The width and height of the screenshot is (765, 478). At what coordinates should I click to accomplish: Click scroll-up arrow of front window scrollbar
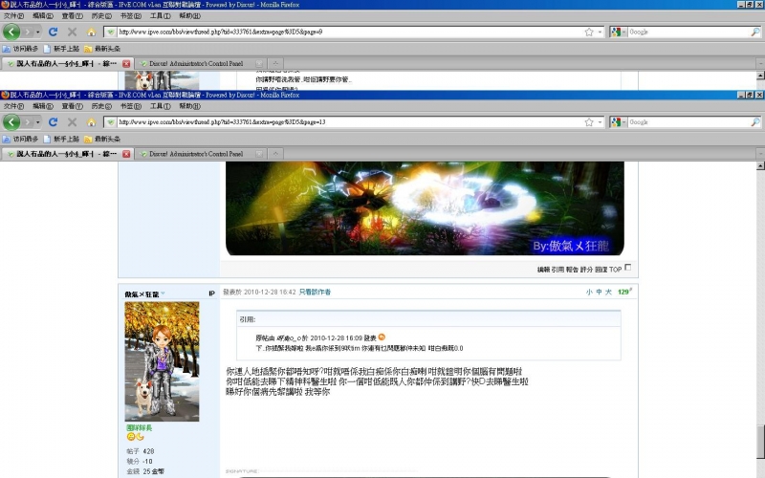pos(760,165)
